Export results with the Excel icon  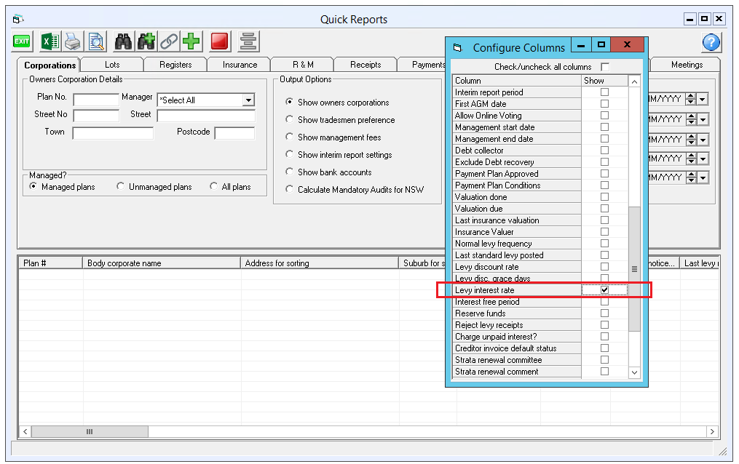pos(50,41)
